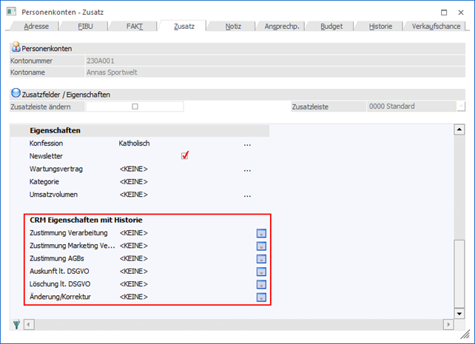This screenshot has height=344, width=475.
Task: Open history icon for Zustimmung Marketing
Action: [260, 246]
